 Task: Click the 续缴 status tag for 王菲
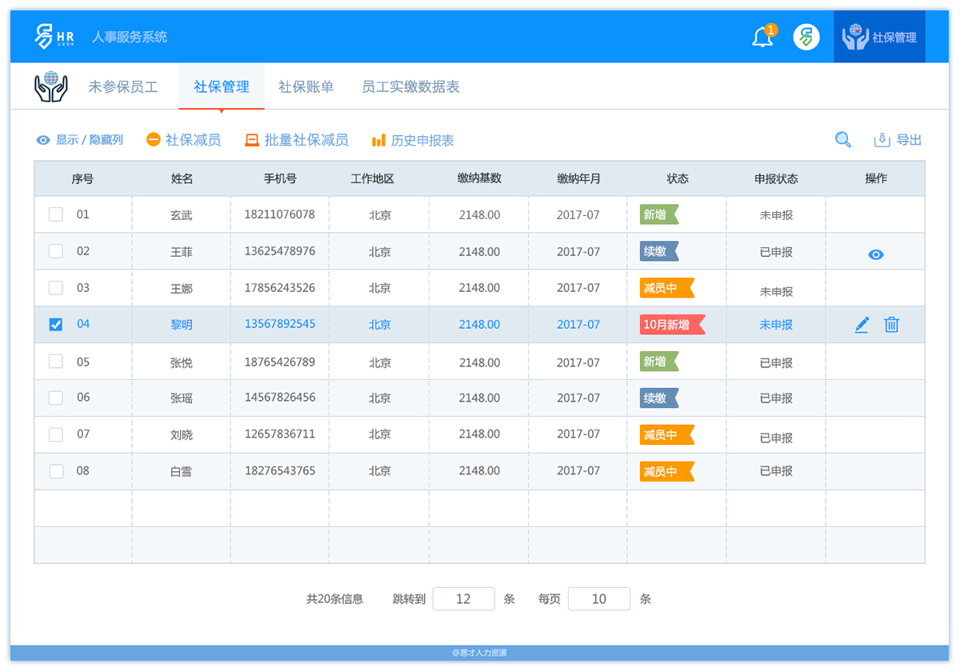pos(659,251)
